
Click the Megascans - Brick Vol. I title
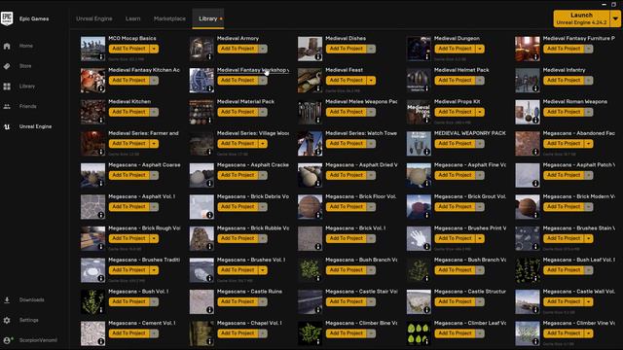355,228
